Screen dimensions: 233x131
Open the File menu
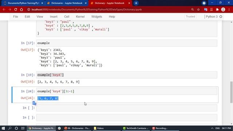coord(16,17)
